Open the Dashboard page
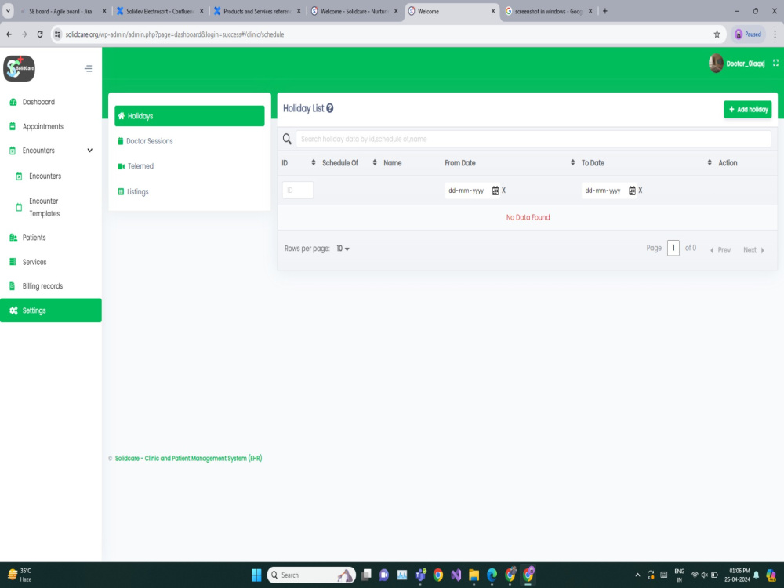The height and width of the screenshot is (588, 784). point(38,102)
